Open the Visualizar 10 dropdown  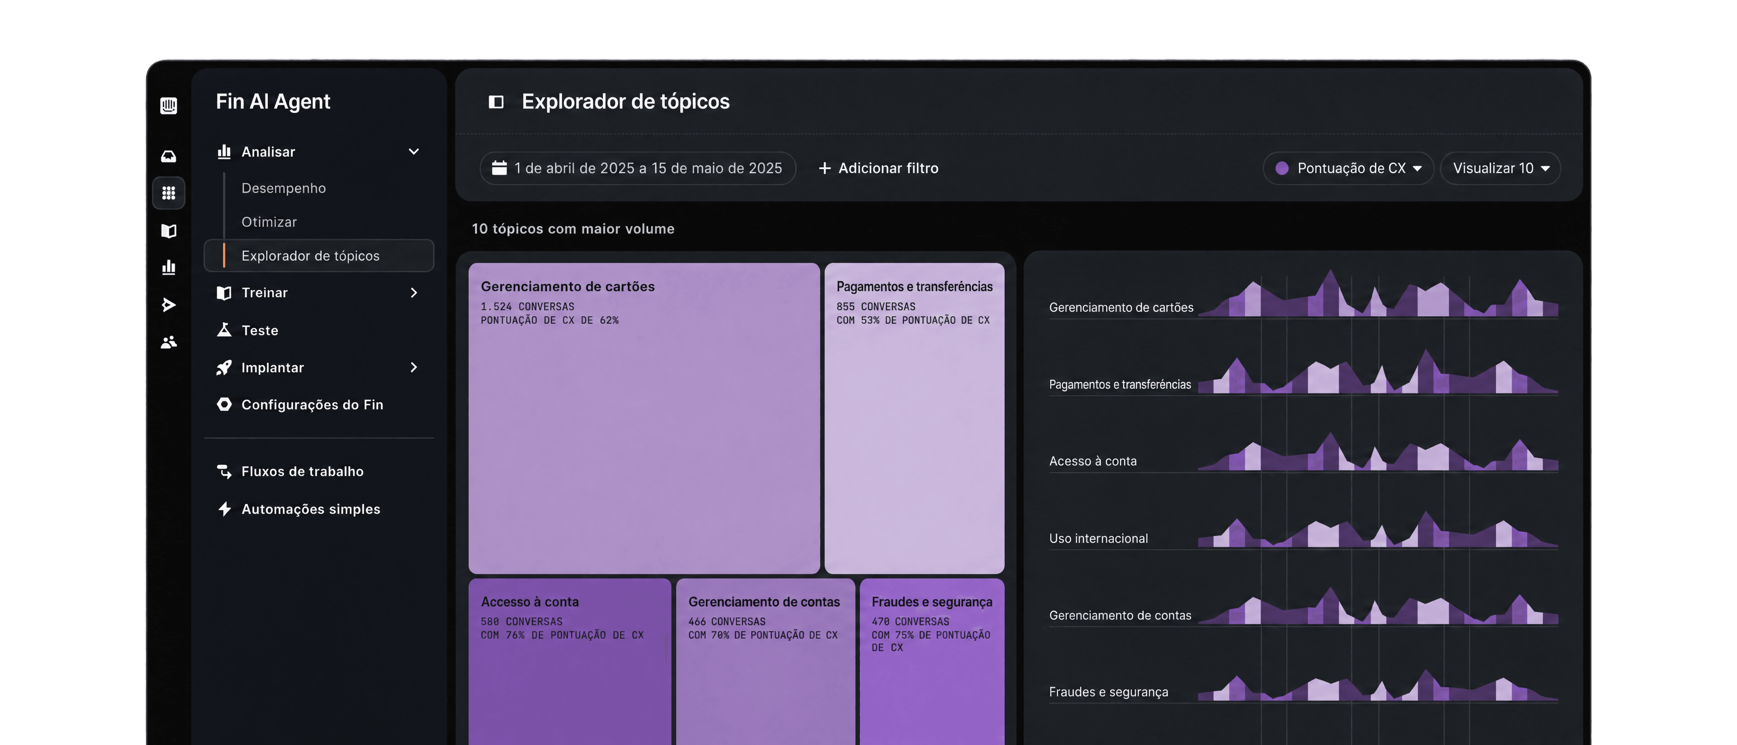coord(1500,169)
